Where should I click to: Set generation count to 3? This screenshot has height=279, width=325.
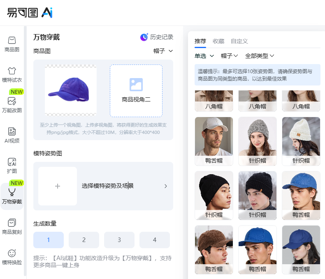click(x=119, y=240)
